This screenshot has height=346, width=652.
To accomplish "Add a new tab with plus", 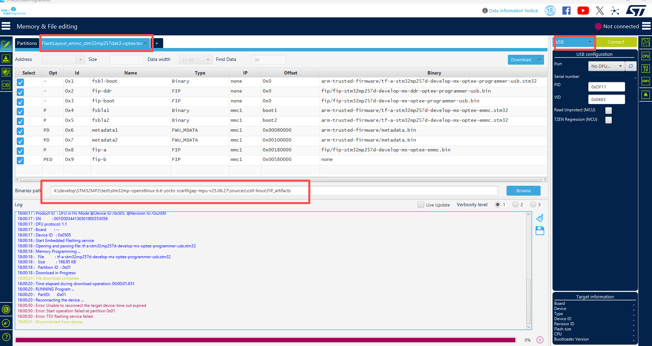I will [157, 43].
